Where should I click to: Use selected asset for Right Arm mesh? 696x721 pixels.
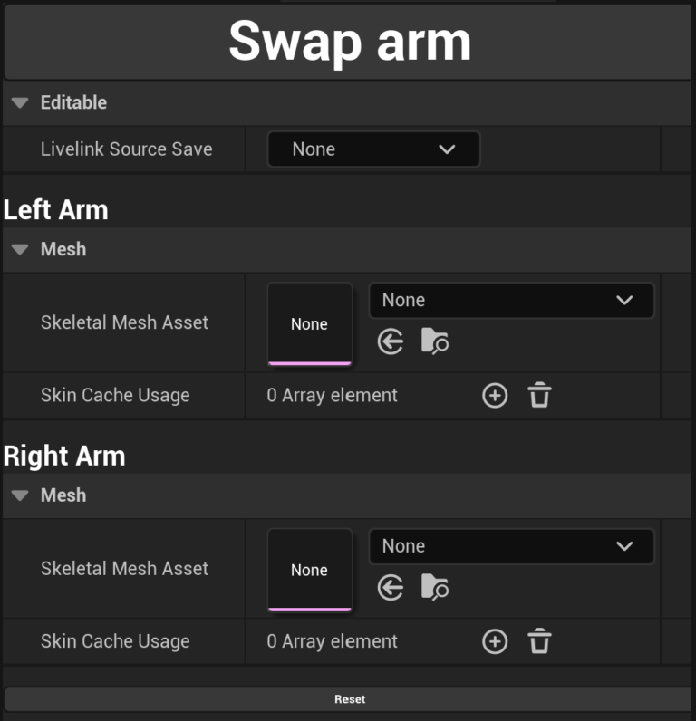point(391,588)
